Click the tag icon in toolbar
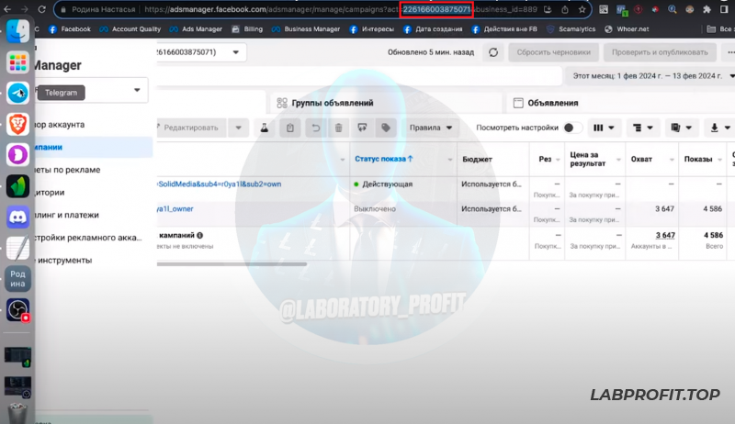 point(387,128)
